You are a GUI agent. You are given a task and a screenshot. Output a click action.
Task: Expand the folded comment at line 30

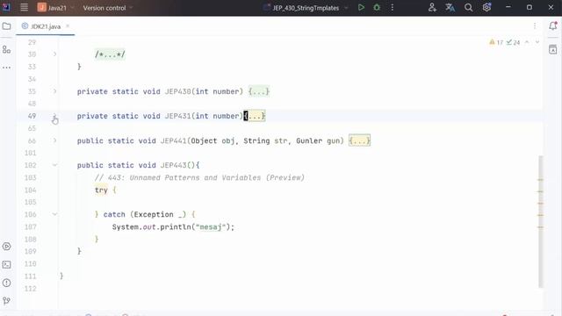54,54
